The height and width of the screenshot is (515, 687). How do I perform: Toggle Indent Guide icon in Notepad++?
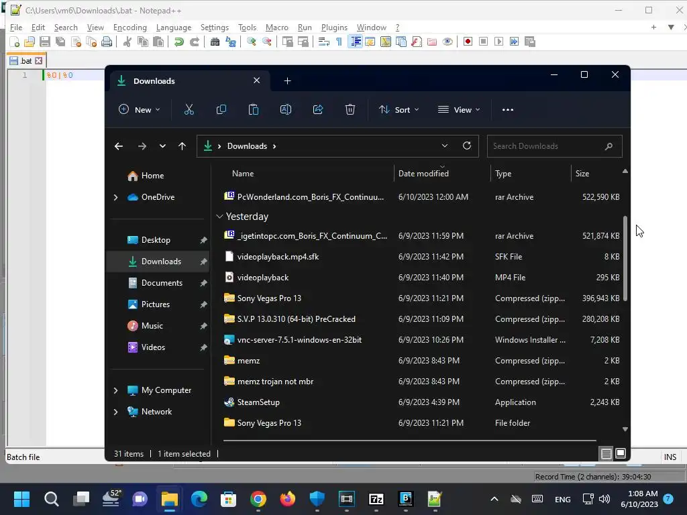pyautogui.click(x=355, y=42)
